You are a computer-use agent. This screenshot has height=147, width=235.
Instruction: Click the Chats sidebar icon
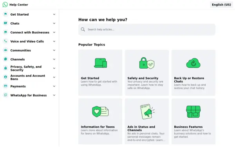5,23
